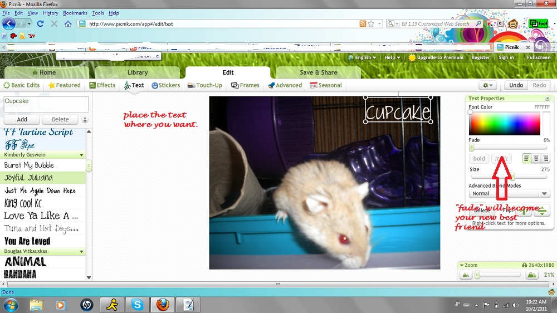Open the Stickers tool
Image resolution: width=557 pixels, height=313 pixels.
[x=165, y=85]
